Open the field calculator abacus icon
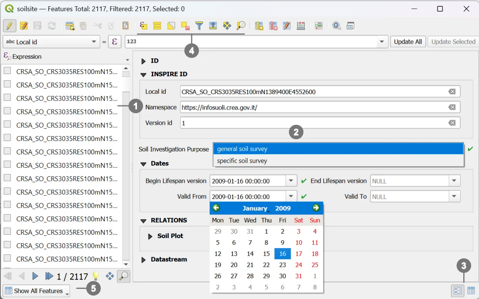 [301, 26]
